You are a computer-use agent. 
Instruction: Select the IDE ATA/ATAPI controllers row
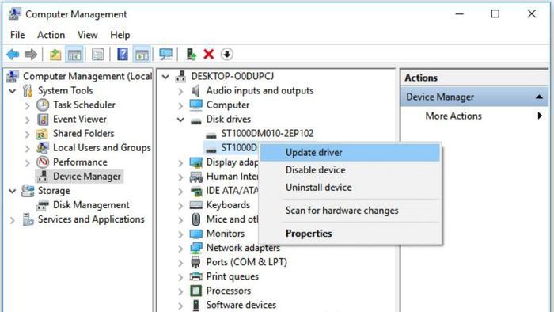point(233,191)
